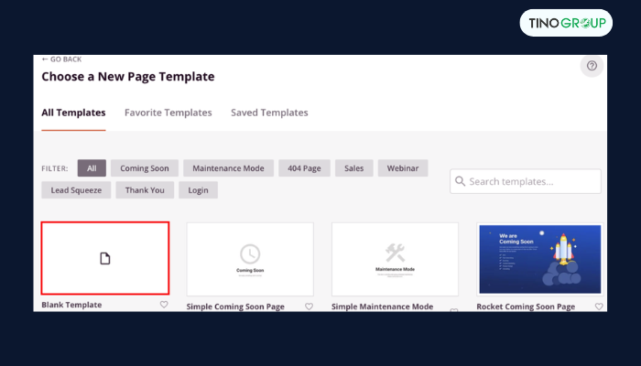The image size is (641, 366).
Task: Select the All Templates tab
Action: pyautogui.click(x=73, y=113)
